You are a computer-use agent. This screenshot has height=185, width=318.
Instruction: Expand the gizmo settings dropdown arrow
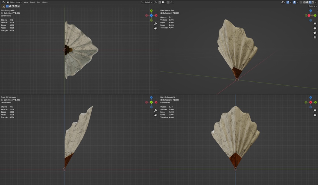(291, 2)
